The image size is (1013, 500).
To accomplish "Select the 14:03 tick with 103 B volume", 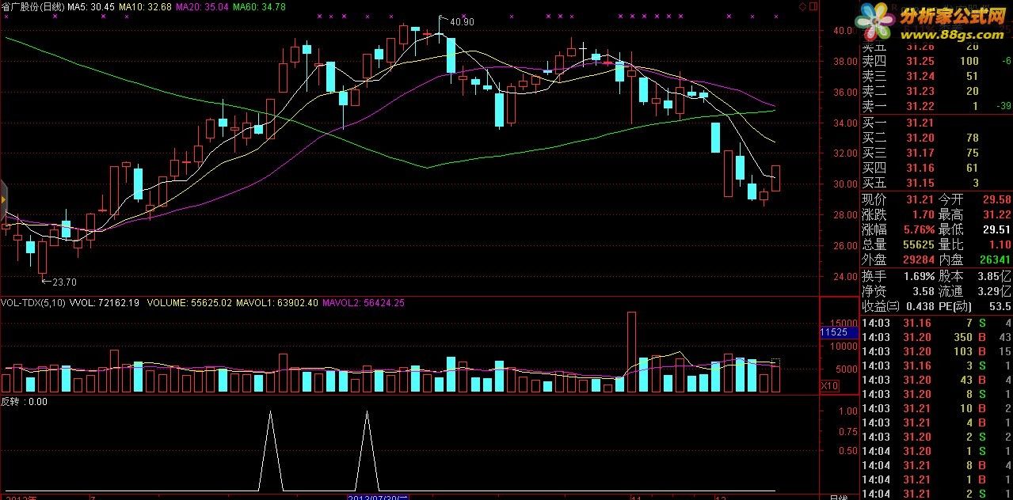I will coord(936,351).
